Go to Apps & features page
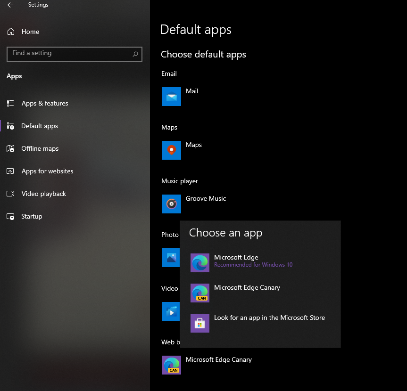 (45, 103)
